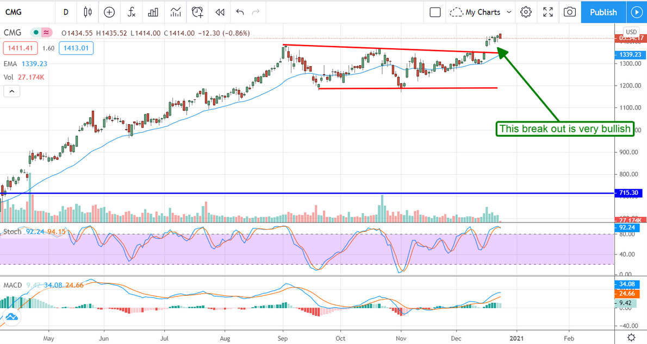Click the Feb label on time axis
This screenshot has width=647, height=344.
(x=569, y=339)
